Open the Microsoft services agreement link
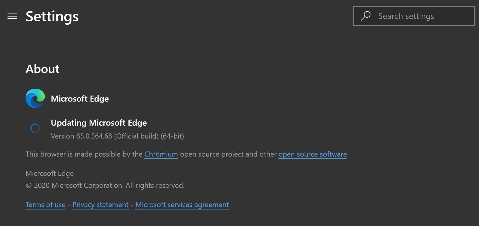Screen dimensions: 479x226 (x=182, y=205)
